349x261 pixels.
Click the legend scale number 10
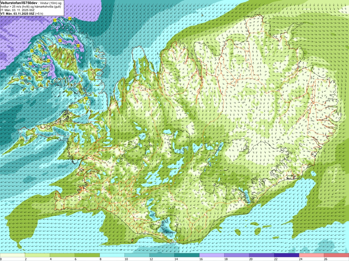(126, 259)
